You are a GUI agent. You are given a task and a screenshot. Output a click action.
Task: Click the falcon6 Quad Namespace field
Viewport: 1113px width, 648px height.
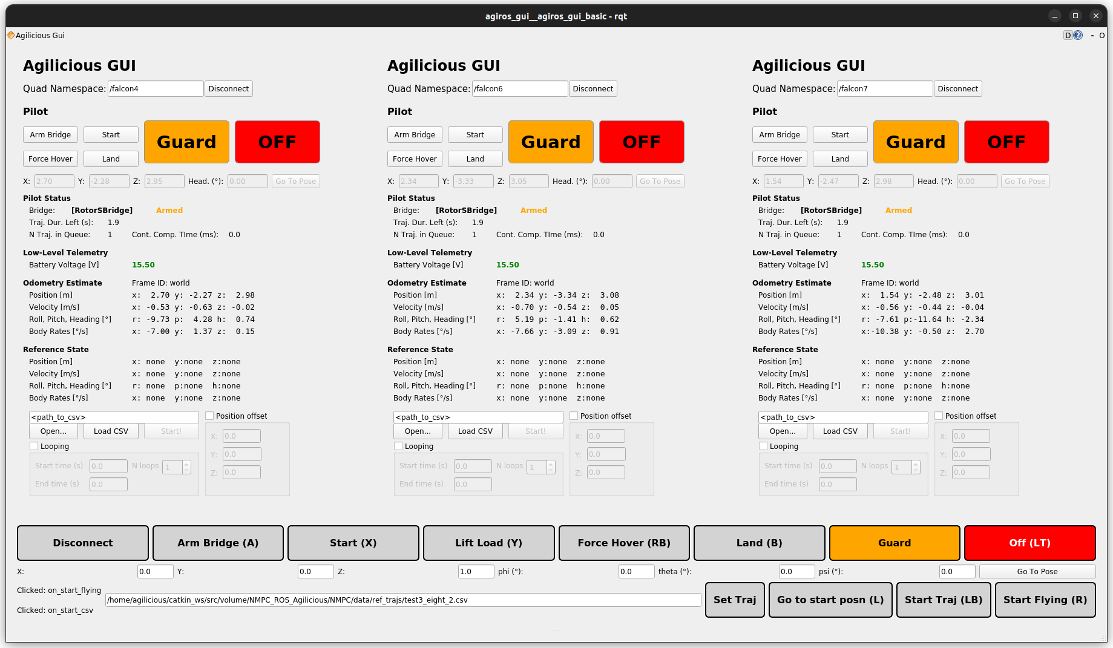click(x=519, y=89)
